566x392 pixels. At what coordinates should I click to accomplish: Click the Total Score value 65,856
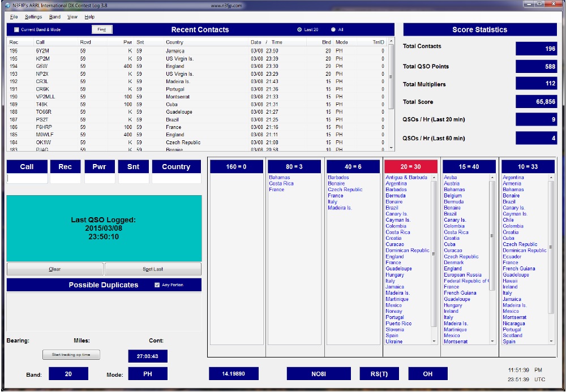pos(536,102)
